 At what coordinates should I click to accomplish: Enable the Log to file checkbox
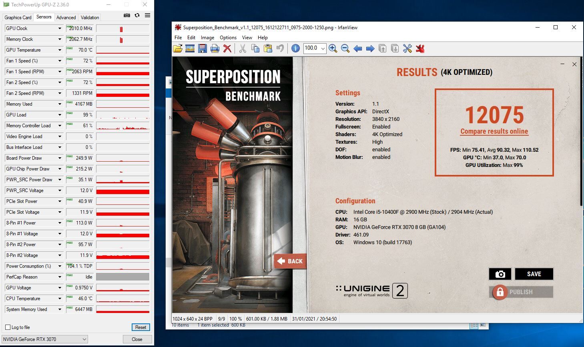pyautogui.click(x=8, y=327)
